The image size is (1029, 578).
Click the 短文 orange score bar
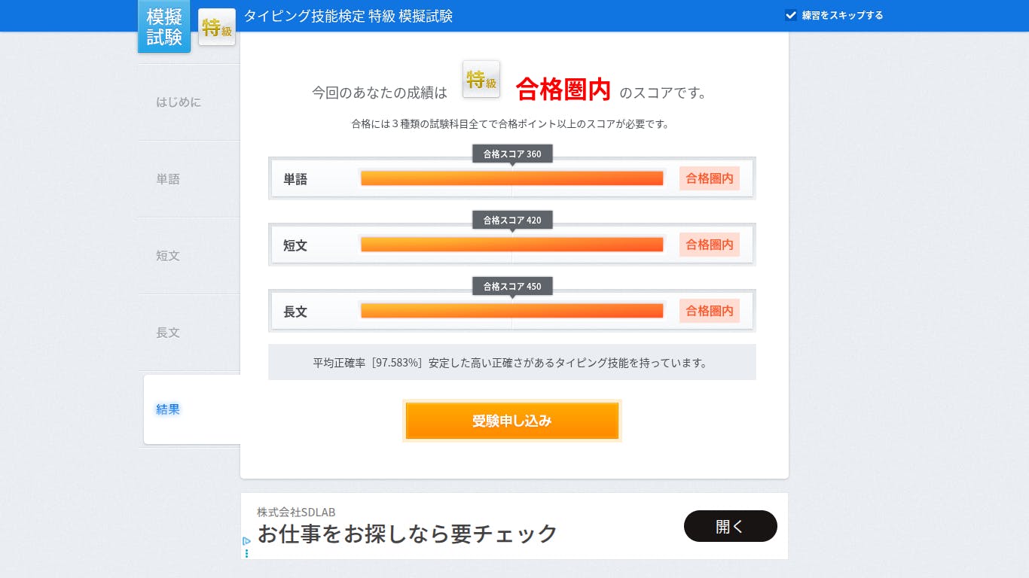(511, 245)
